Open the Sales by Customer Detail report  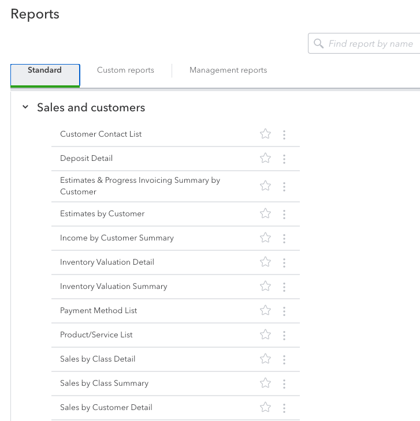[106, 407]
